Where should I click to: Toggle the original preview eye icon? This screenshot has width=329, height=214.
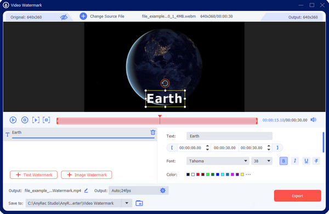(x=64, y=17)
